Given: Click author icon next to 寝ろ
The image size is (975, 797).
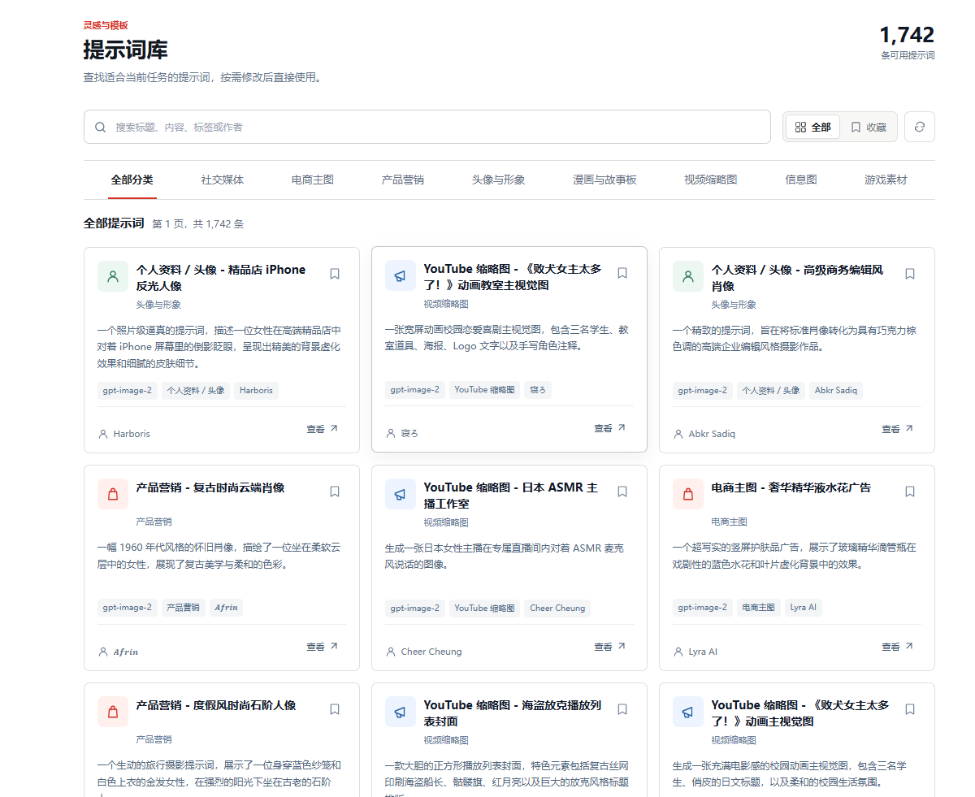Looking at the screenshot, I should (391, 433).
